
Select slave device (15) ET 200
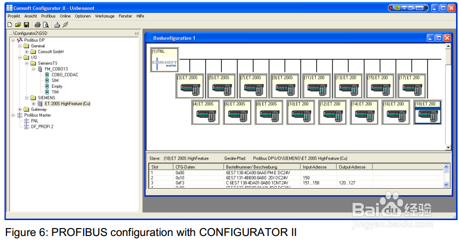[380, 86]
